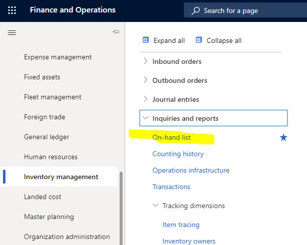Toggle the On-hand list favorite star
The image size is (307, 245).
tap(283, 137)
